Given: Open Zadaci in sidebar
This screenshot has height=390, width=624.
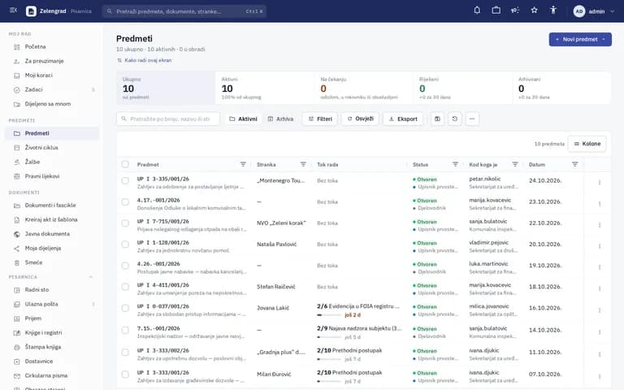Looking at the screenshot, I should [52, 90].
